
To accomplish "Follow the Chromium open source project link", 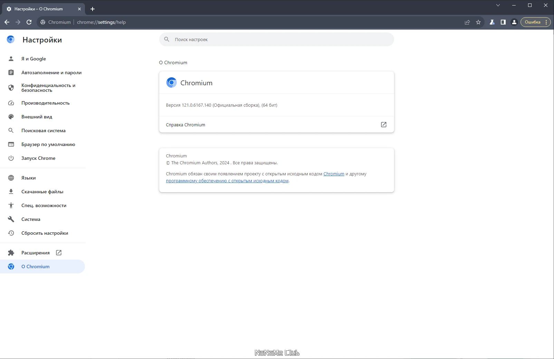I will [334, 174].
